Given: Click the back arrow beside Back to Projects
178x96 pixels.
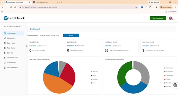Looking at the screenshot, I should pyautogui.click(x=4, y=26).
